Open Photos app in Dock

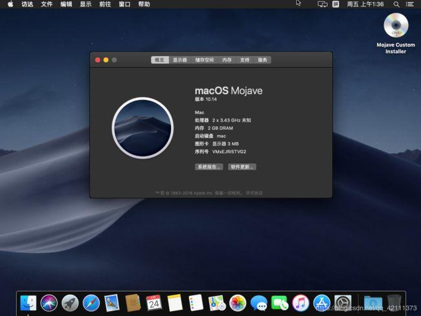[238, 303]
